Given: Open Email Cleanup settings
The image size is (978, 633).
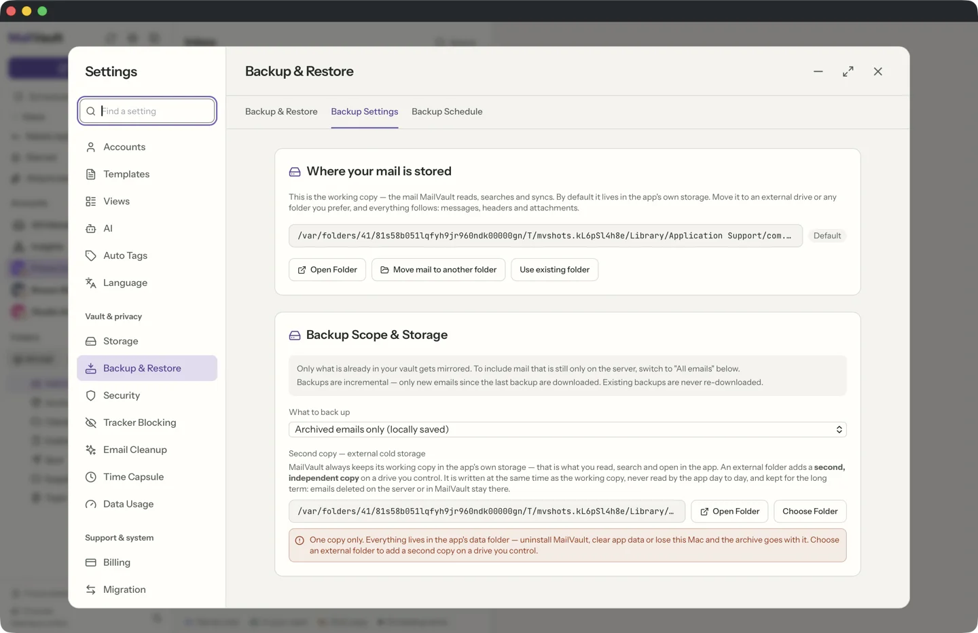Looking at the screenshot, I should coord(147,450).
